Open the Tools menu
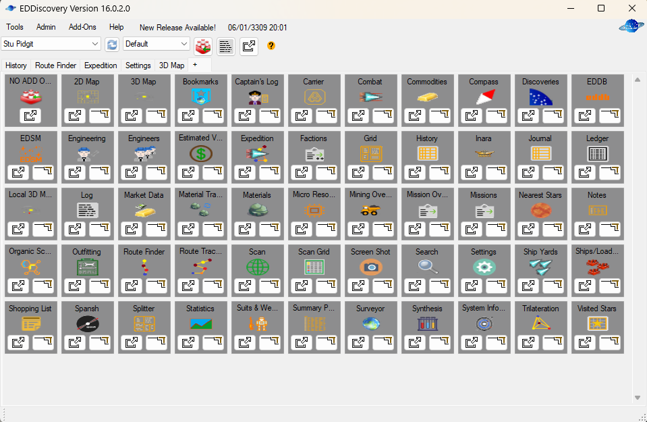Viewport: 647px width, 422px height. (15, 27)
